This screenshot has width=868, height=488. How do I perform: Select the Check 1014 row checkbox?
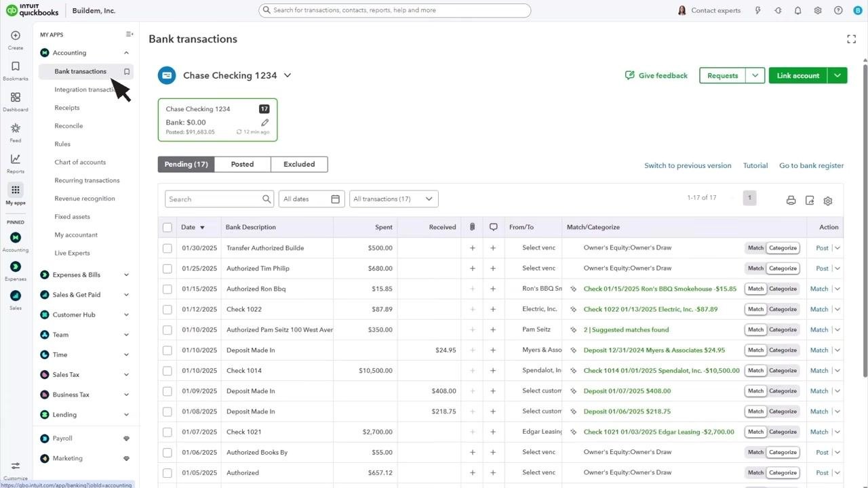[x=167, y=371]
